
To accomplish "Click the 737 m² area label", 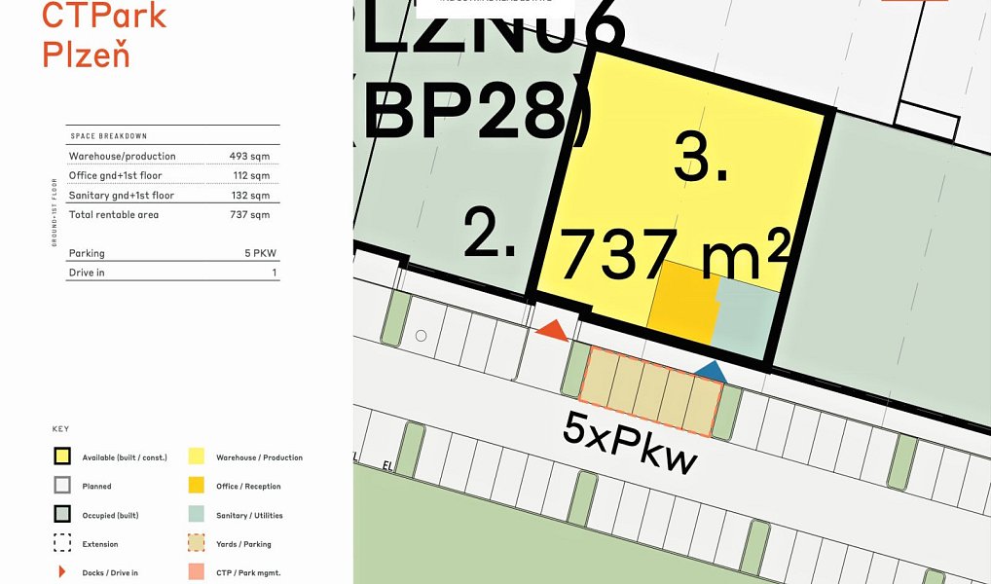I will pos(676,254).
